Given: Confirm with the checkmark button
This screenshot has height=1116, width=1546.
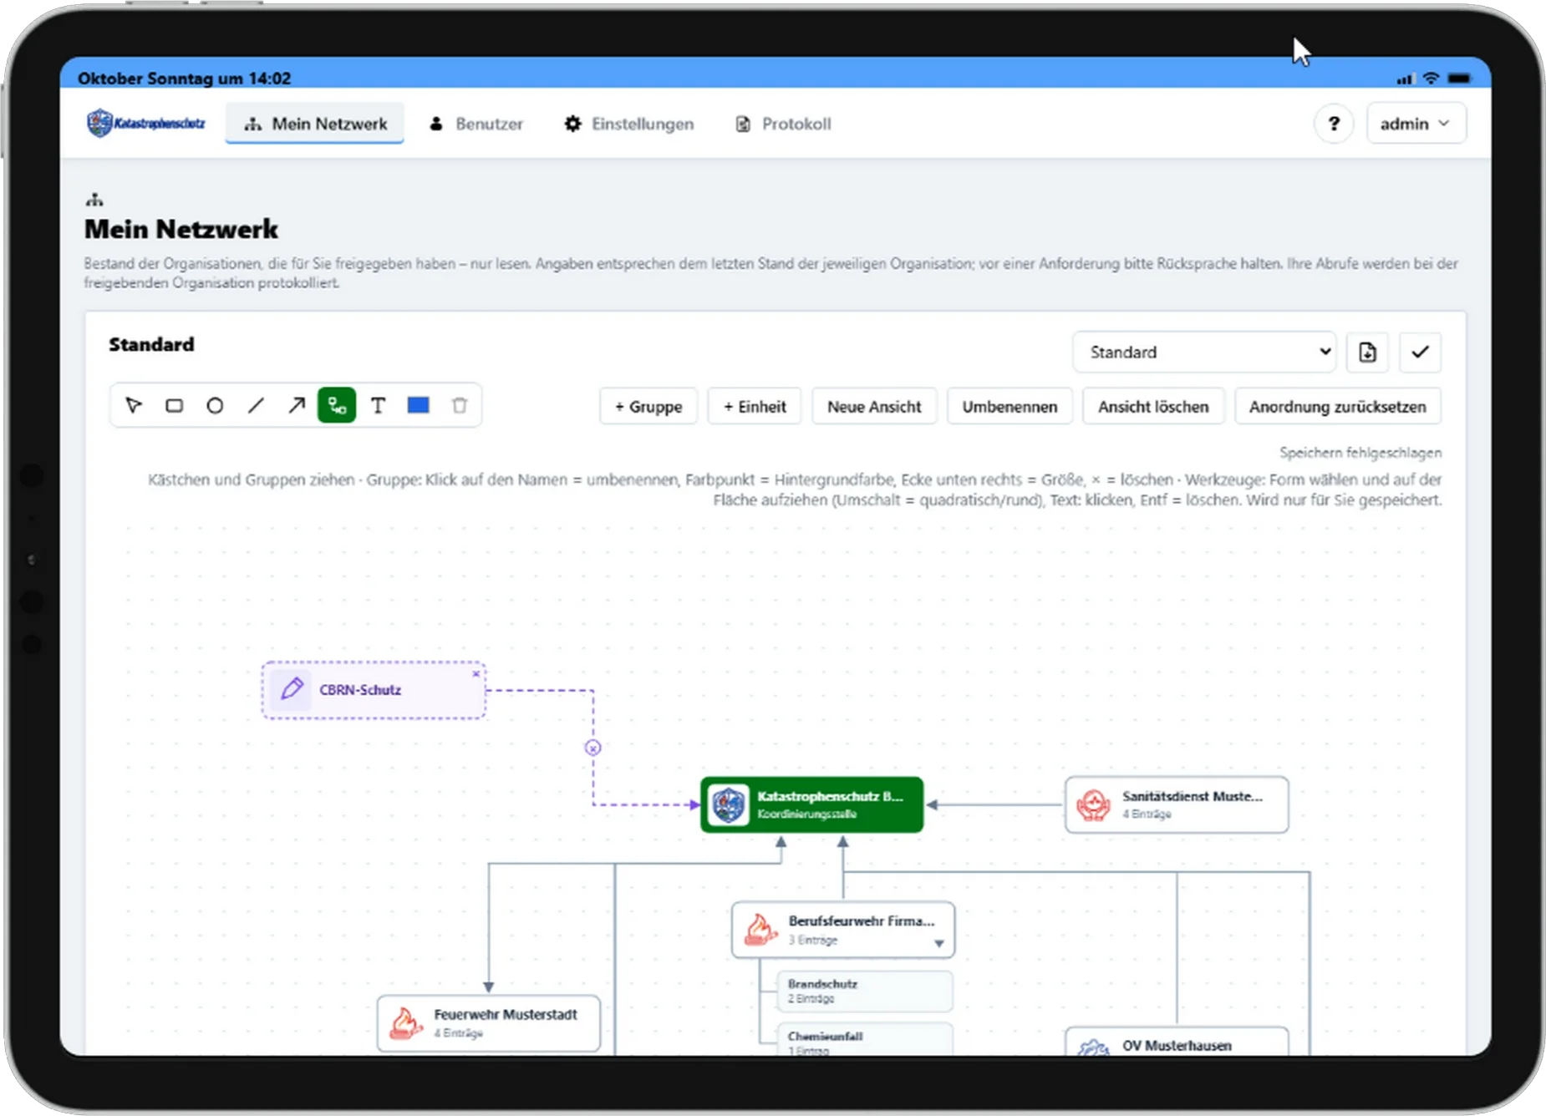Looking at the screenshot, I should point(1420,353).
